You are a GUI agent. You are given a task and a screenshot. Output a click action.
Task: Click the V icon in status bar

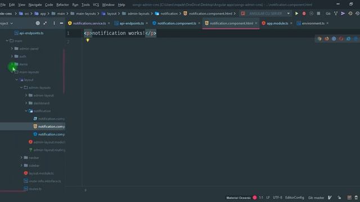330,198
